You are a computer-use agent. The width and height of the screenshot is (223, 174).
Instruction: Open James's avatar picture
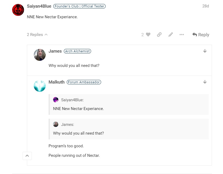(x=40, y=55)
